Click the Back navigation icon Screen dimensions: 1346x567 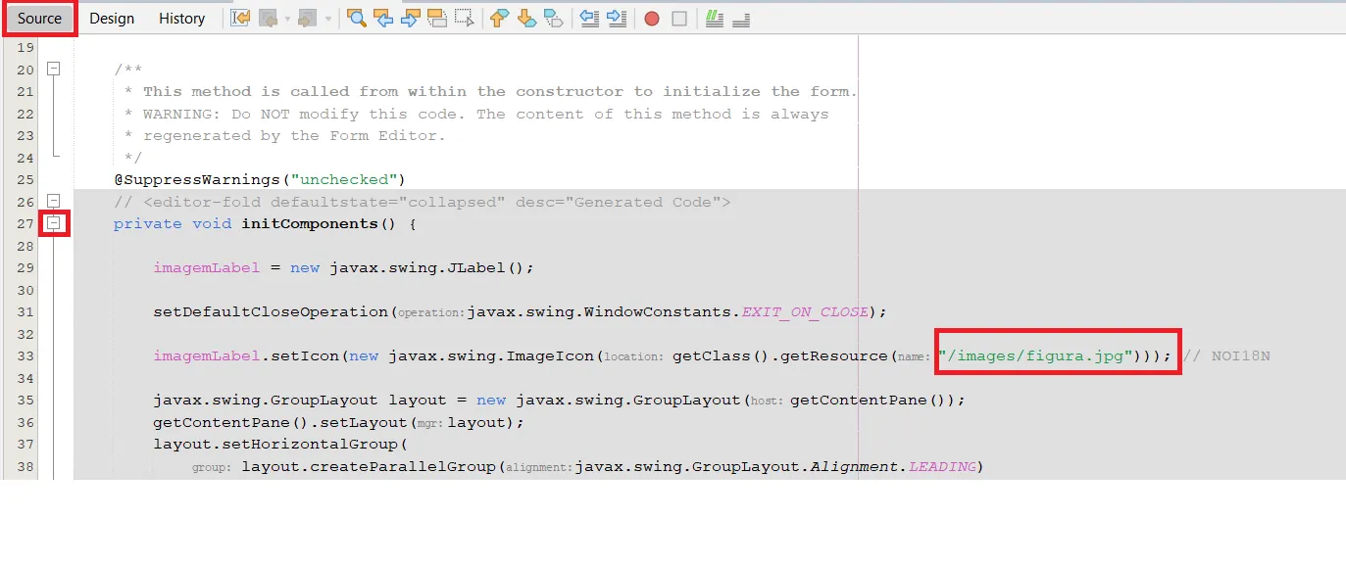[x=268, y=18]
